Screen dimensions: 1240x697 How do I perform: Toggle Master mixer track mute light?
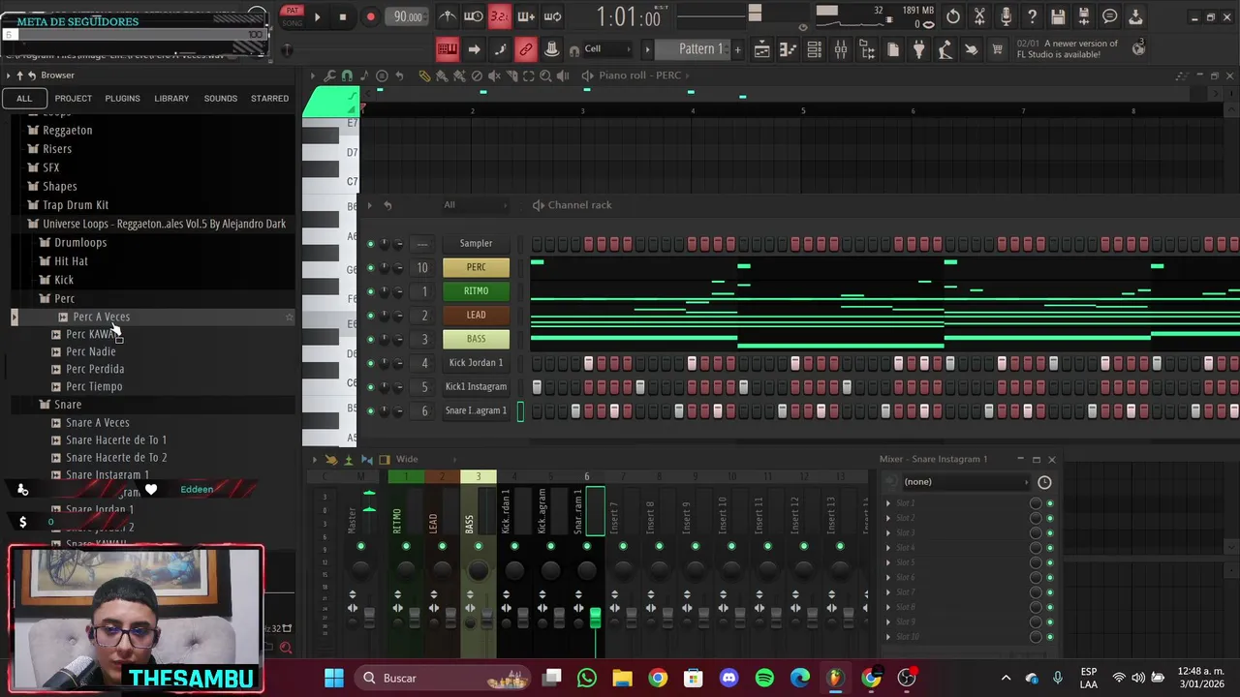click(x=360, y=547)
